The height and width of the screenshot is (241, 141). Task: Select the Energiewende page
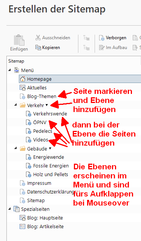pos(49,157)
